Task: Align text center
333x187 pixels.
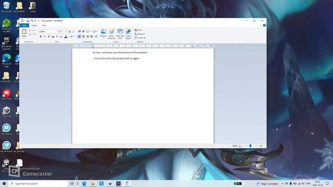Action: pos(83,36)
